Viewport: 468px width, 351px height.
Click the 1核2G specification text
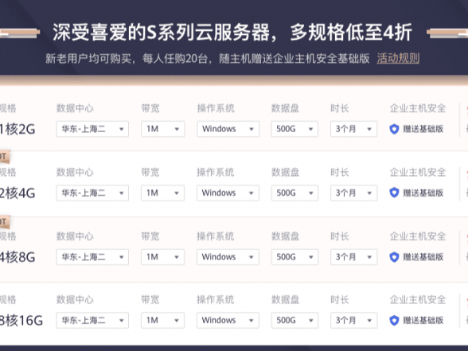coord(18,129)
